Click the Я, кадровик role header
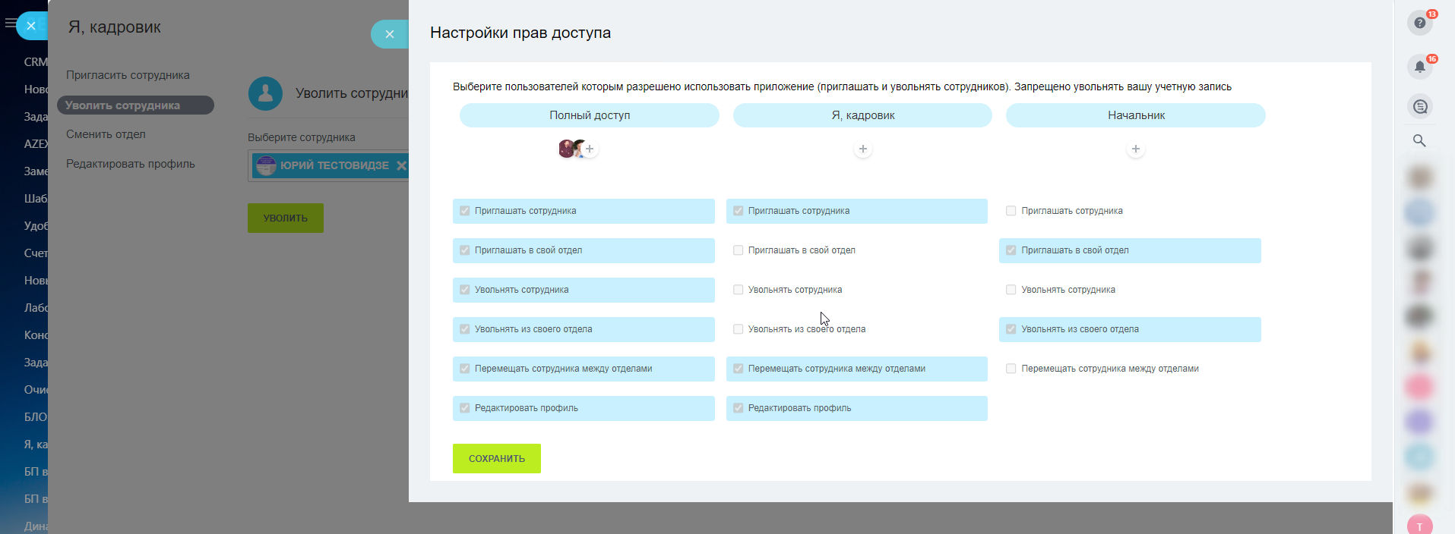The height and width of the screenshot is (534, 1455). pyautogui.click(x=862, y=115)
